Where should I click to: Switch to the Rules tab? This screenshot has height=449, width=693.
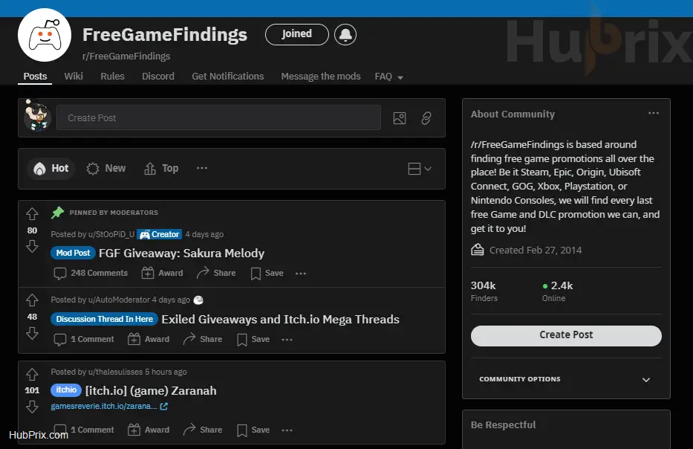click(112, 76)
